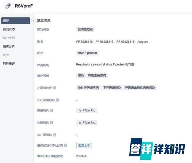Click the Pfizer logo icon in 原研机构 row
This screenshot has height=163, width=192.
[80, 111]
